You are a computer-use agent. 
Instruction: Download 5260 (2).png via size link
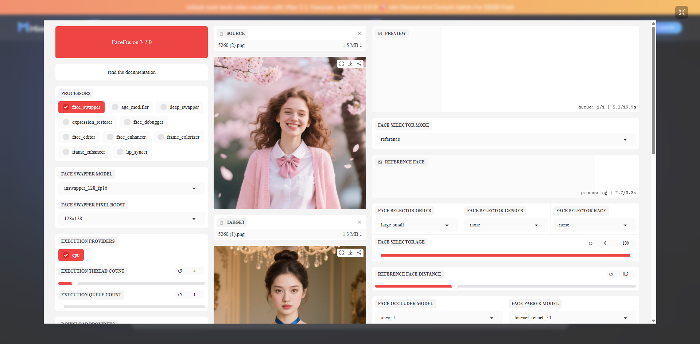pyautogui.click(x=352, y=45)
